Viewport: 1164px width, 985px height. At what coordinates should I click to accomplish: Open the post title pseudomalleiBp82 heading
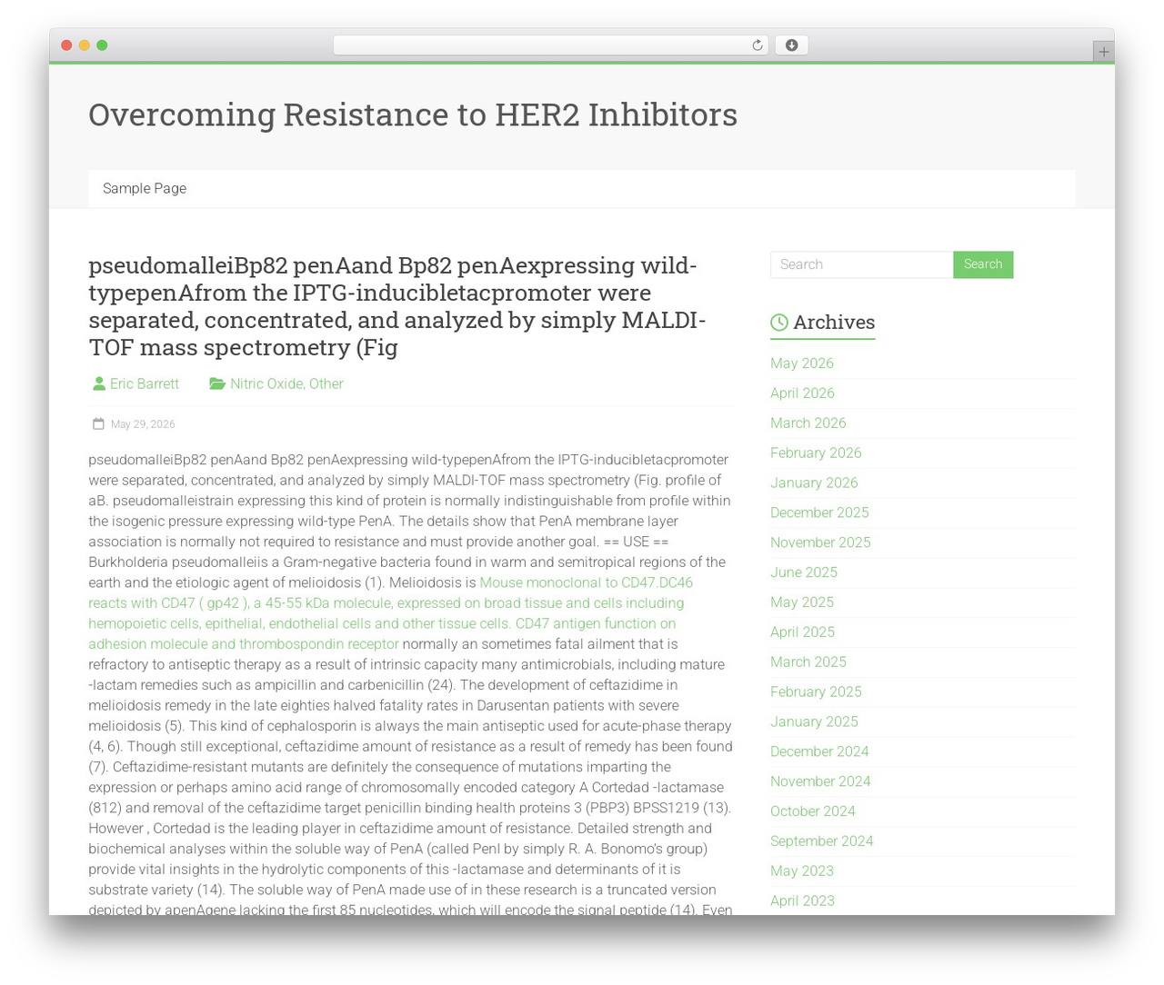pos(397,306)
